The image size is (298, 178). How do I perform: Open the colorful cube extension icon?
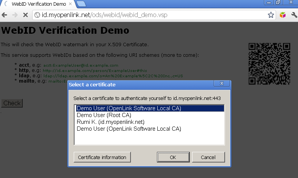[282, 15]
